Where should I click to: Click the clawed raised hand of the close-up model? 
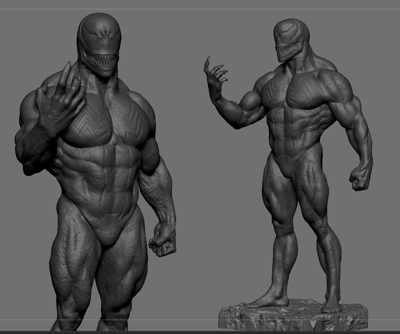point(61,100)
